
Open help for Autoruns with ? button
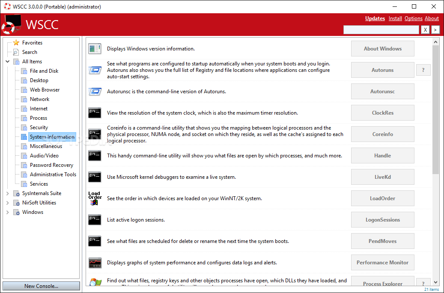pyautogui.click(x=423, y=70)
